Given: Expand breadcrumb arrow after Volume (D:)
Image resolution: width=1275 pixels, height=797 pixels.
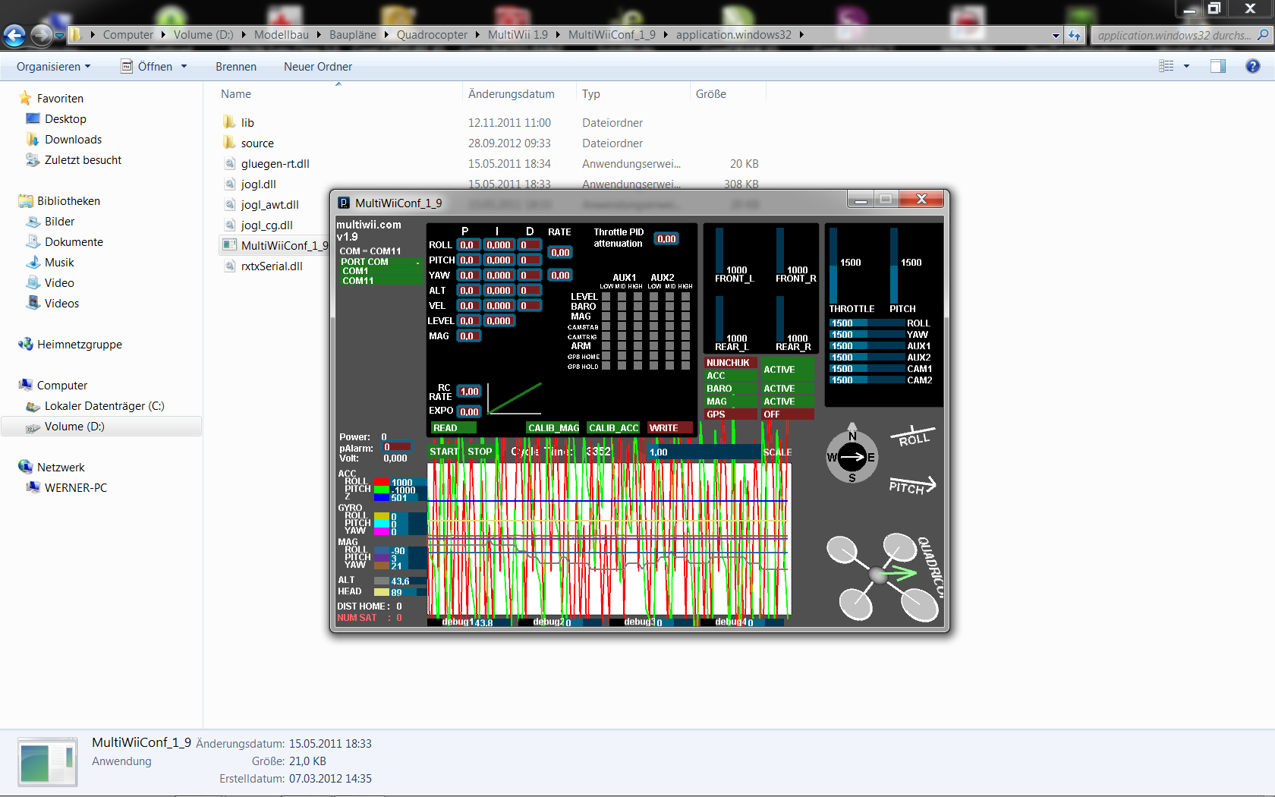Looking at the screenshot, I should pos(244,35).
